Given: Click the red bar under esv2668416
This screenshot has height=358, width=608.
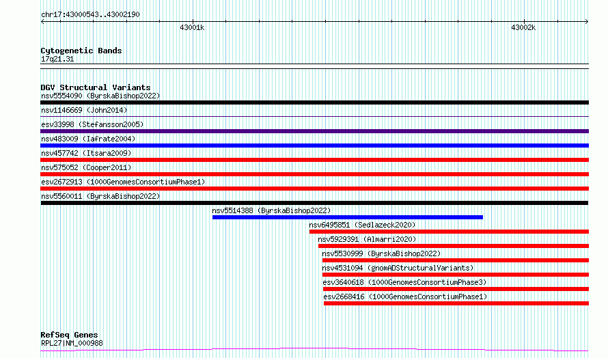Looking at the screenshot, I should (x=456, y=304).
